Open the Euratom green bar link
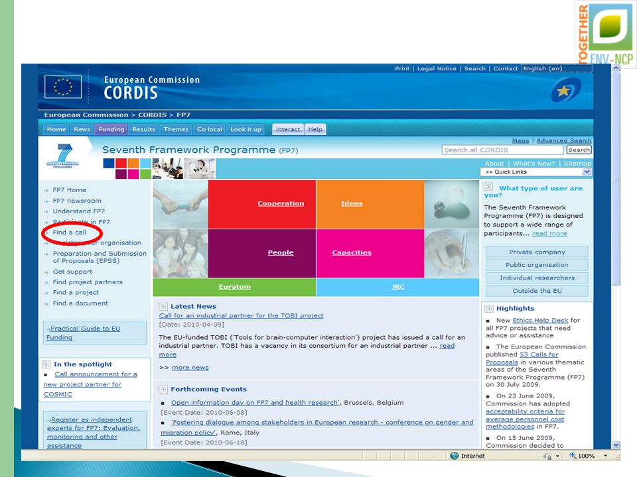 [x=234, y=287]
